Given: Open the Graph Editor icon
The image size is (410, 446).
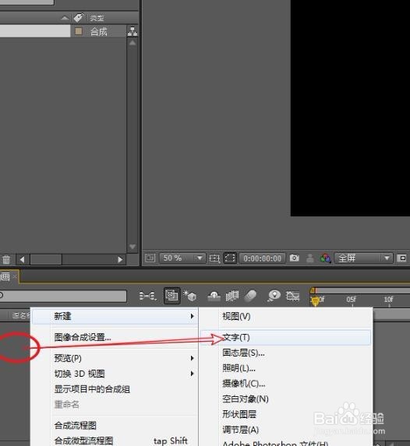Looking at the screenshot, I should tap(292, 296).
